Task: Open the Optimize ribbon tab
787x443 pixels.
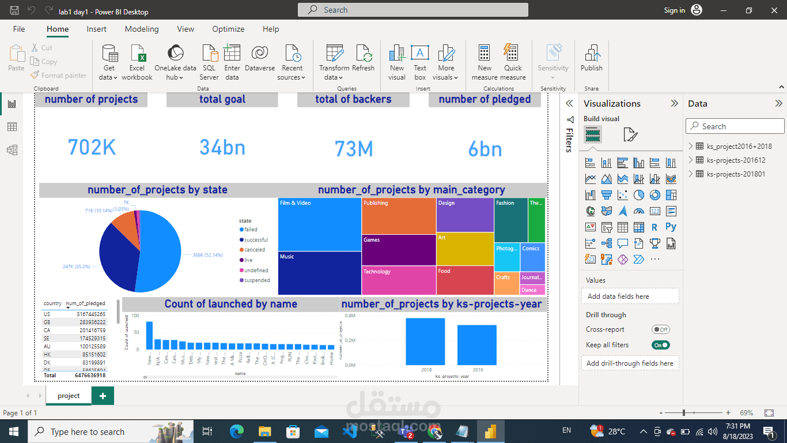Action: coord(228,29)
